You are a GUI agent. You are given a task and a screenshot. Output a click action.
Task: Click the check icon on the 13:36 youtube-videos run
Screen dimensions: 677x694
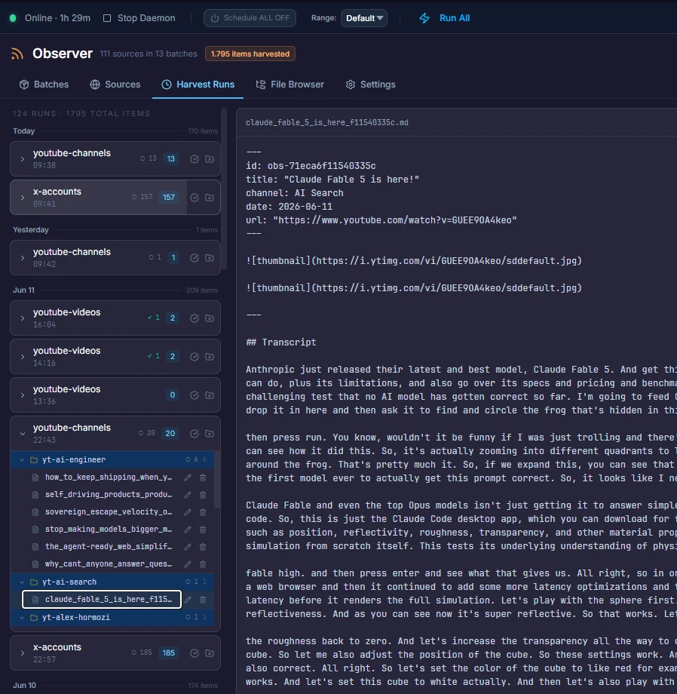[194, 395]
